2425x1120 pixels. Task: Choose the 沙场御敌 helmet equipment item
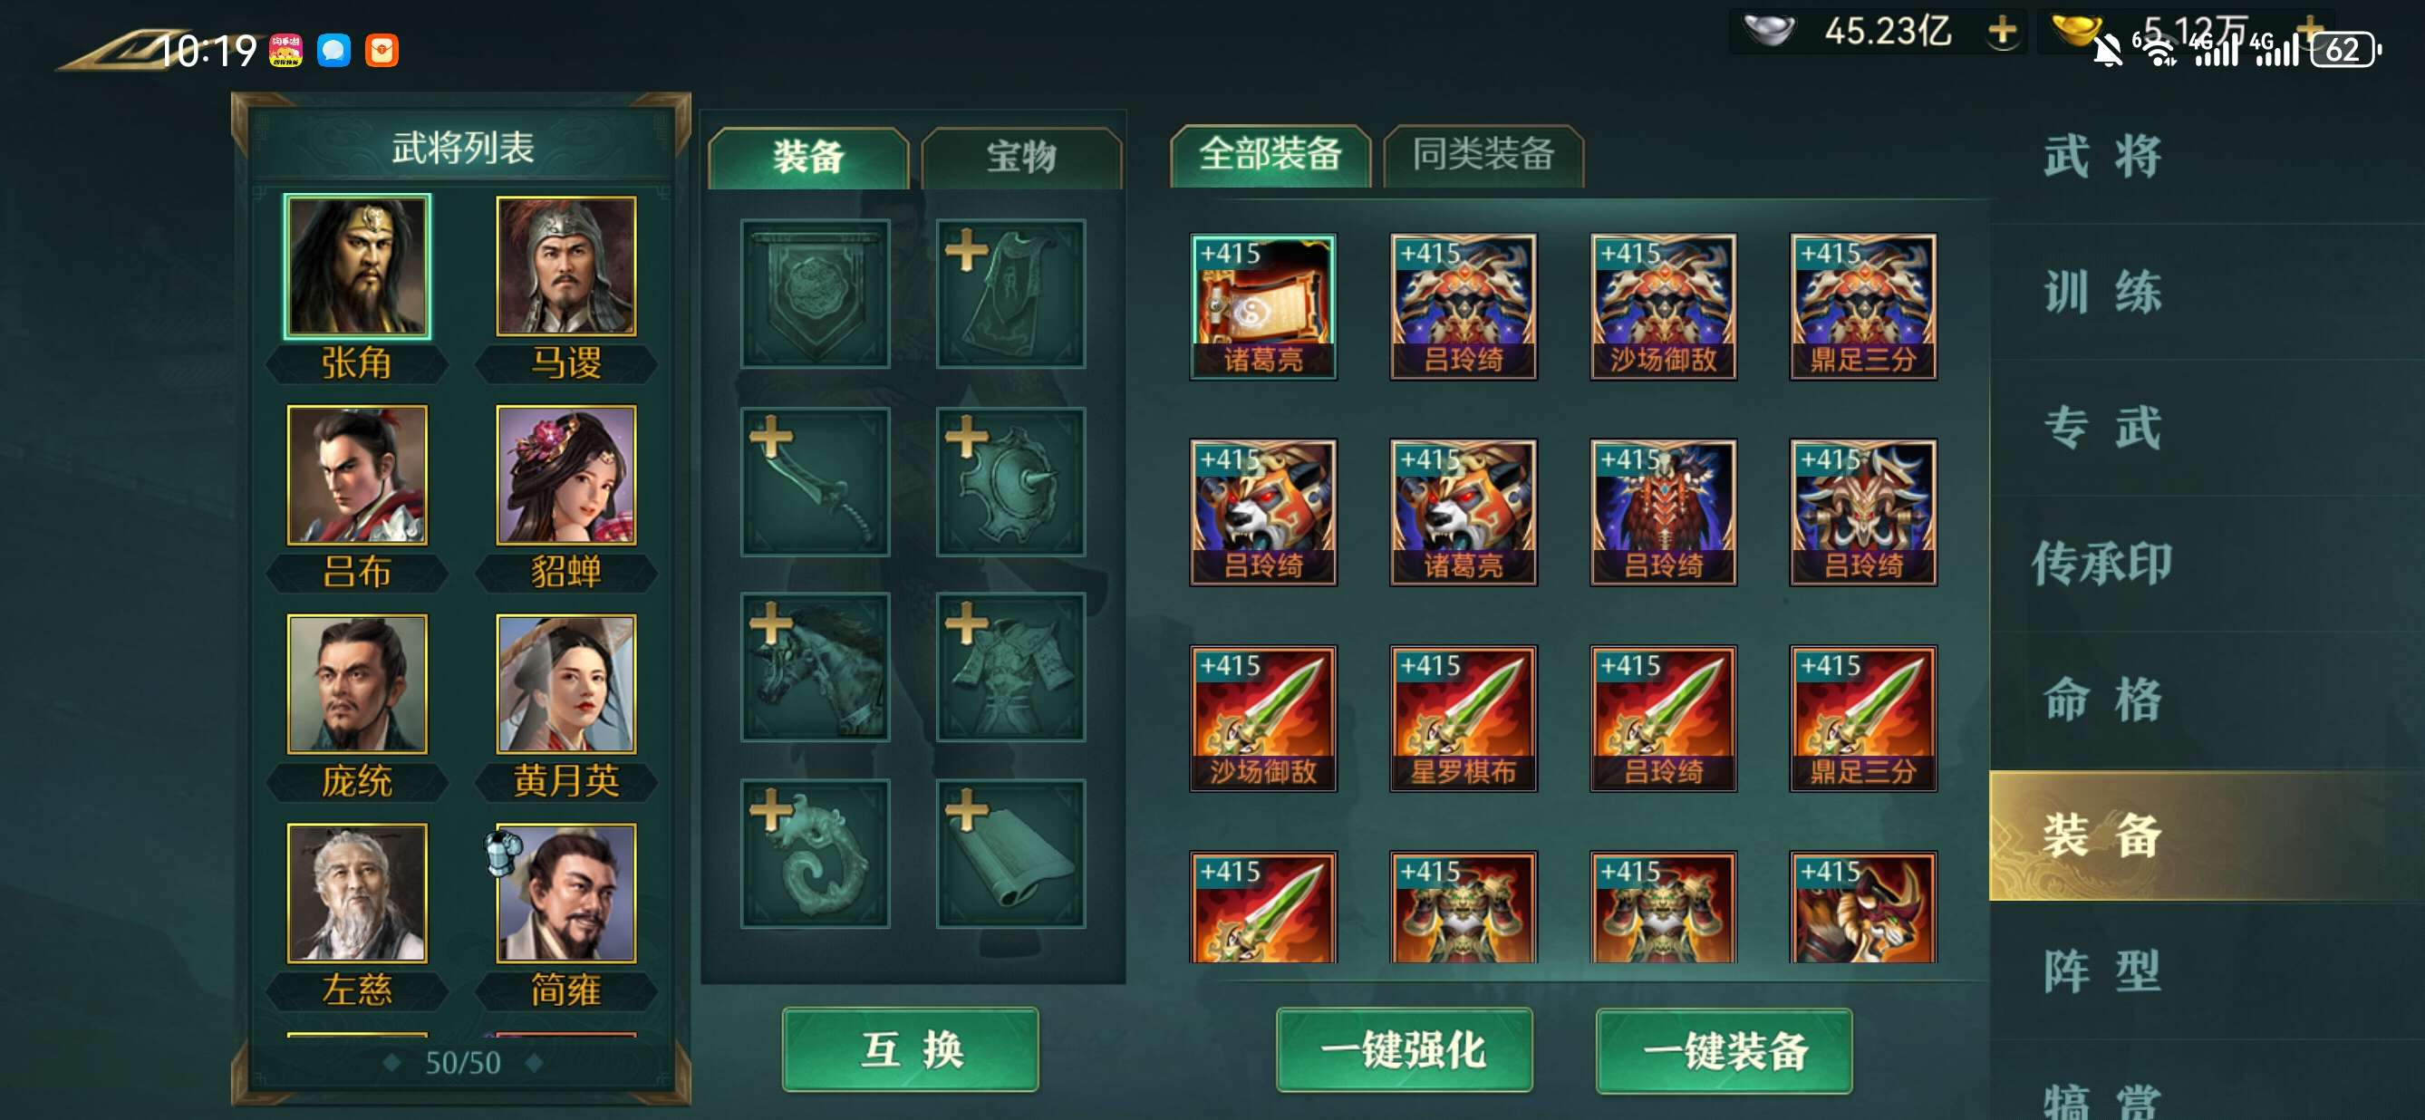1663,307
